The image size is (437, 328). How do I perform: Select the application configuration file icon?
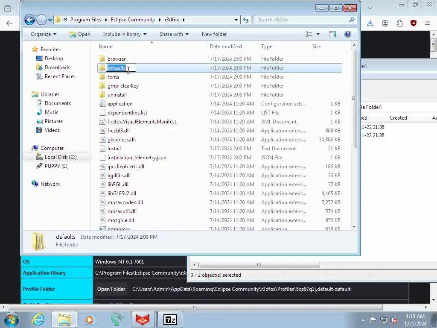coord(102,103)
